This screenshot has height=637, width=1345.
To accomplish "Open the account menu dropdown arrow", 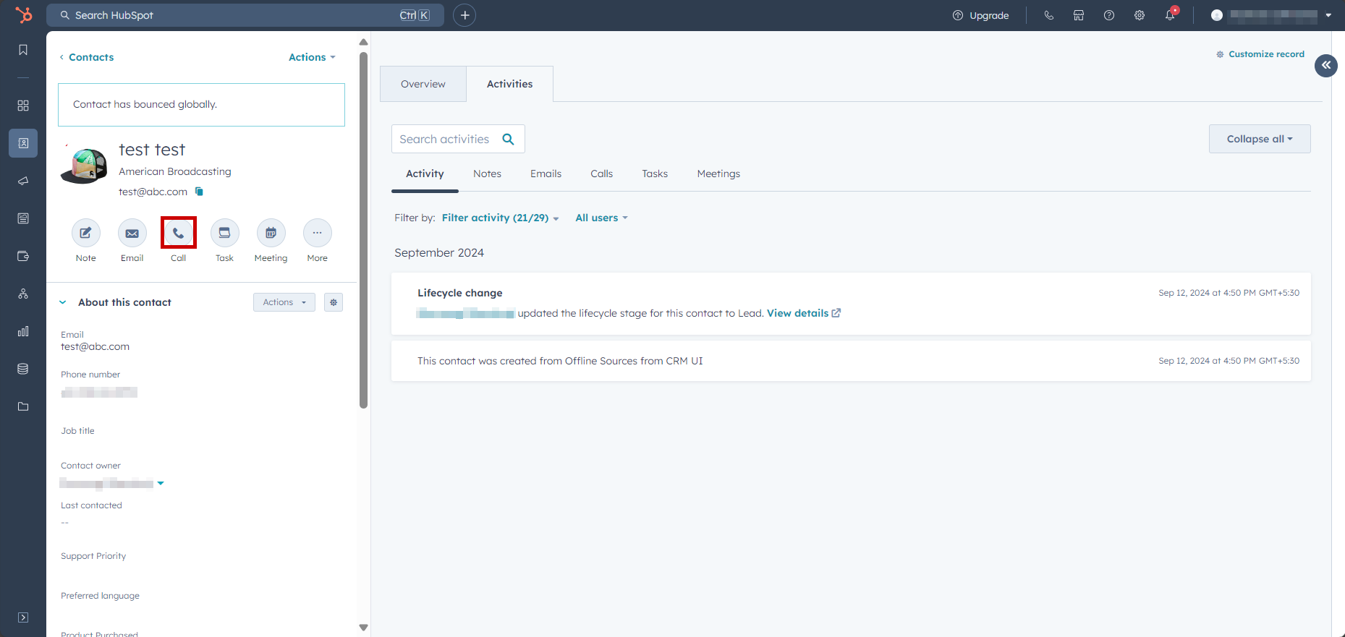I will pos(1328,15).
